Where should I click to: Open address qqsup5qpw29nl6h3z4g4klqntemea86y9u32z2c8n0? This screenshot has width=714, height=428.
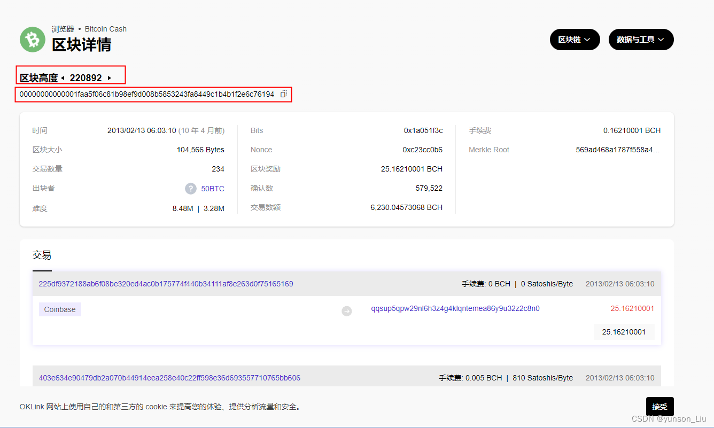pyautogui.click(x=455, y=308)
